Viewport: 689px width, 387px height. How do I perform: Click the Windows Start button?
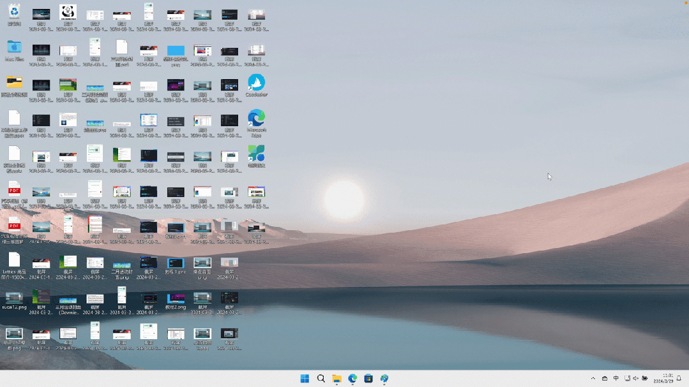point(305,379)
